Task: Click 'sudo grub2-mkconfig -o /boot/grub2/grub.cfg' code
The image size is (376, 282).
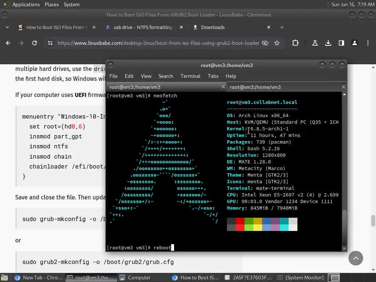Action: coord(98,262)
